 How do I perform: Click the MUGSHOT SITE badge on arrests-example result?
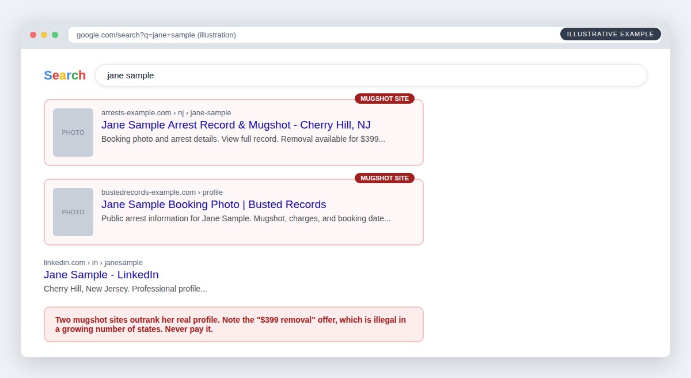385,99
